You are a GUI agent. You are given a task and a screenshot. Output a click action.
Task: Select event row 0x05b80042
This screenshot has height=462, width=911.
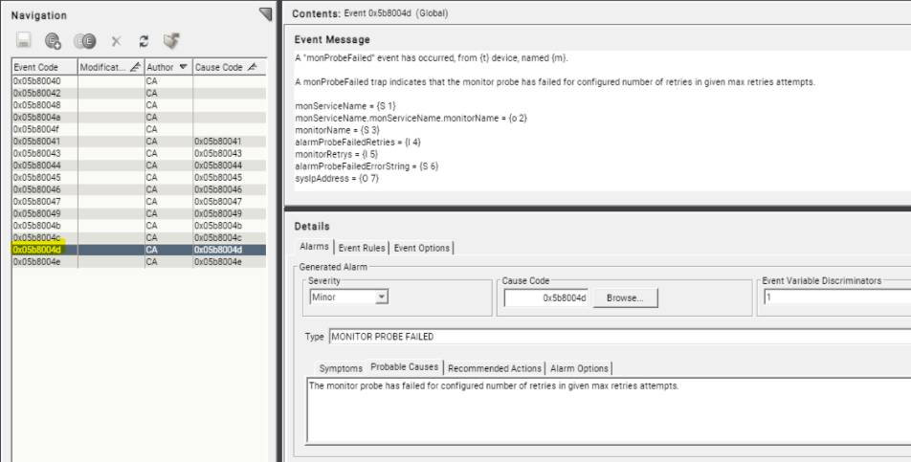coord(139,94)
